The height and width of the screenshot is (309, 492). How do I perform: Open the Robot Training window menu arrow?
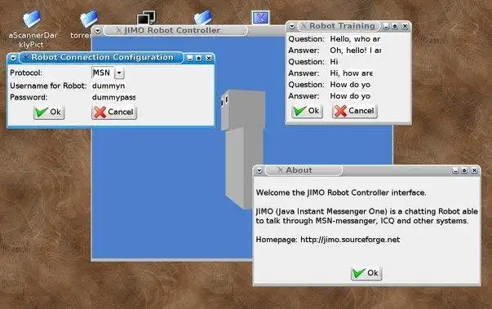tap(292, 26)
